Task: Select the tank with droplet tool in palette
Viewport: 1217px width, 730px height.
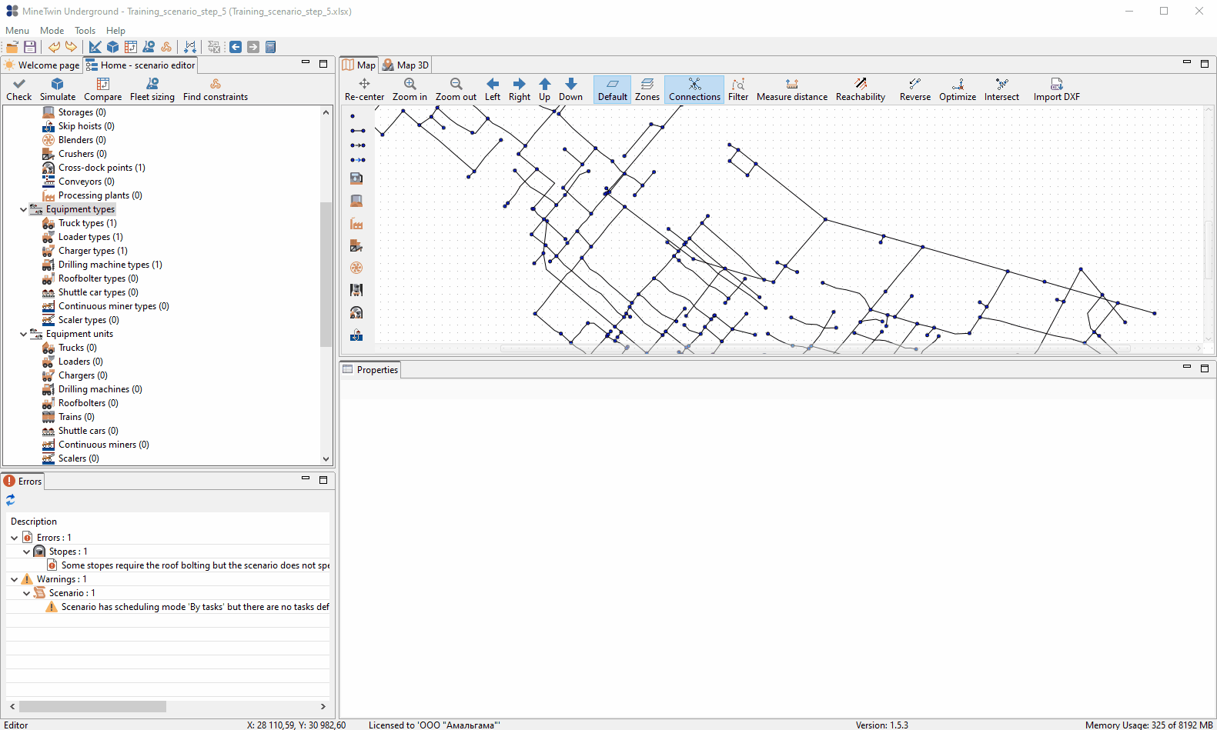Action: pos(356,178)
